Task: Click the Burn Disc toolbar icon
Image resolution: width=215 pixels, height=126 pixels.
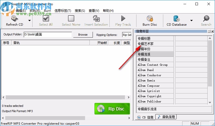Action: [x=150, y=19]
